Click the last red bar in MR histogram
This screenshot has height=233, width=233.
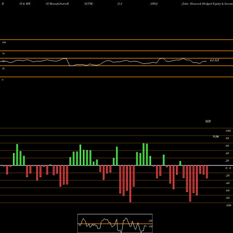(x=207, y=172)
